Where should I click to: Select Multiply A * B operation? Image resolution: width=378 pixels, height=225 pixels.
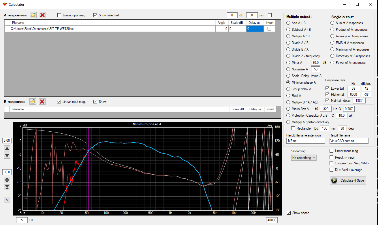(288, 36)
